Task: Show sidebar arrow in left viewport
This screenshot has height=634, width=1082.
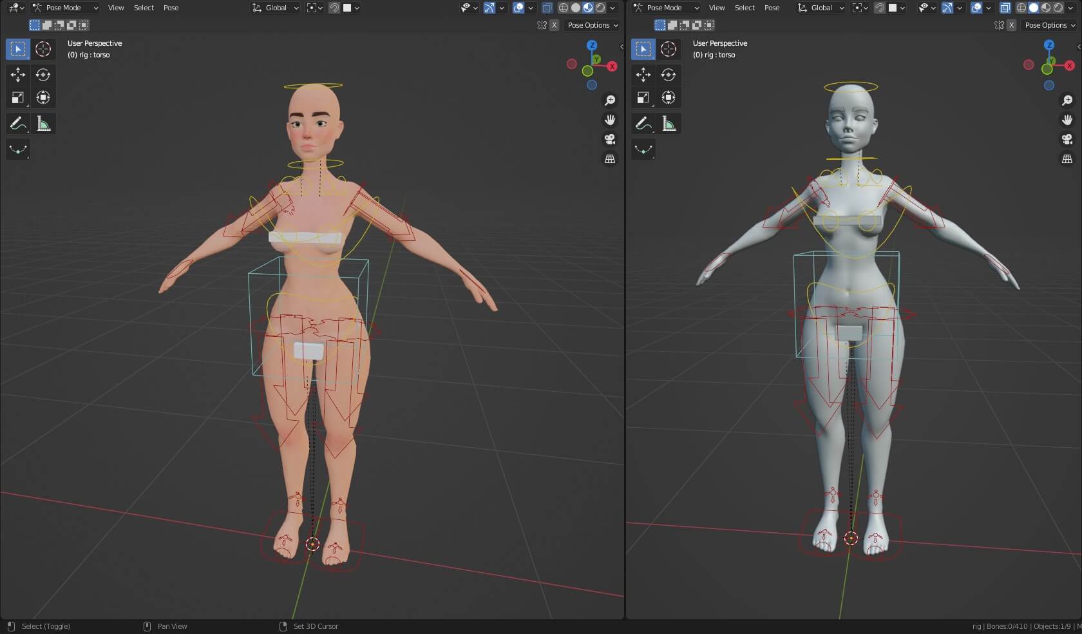Action: 622,46
